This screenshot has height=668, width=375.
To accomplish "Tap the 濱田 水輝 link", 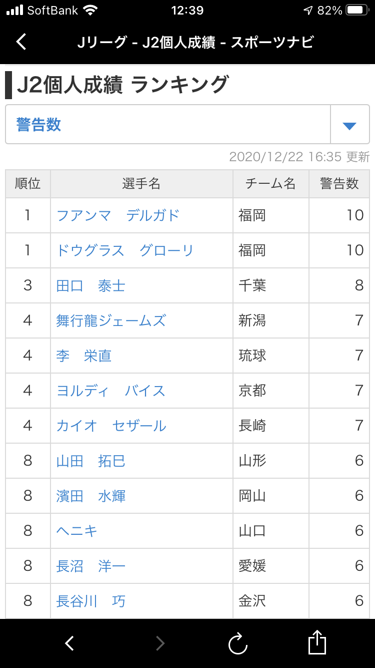I will click(91, 496).
